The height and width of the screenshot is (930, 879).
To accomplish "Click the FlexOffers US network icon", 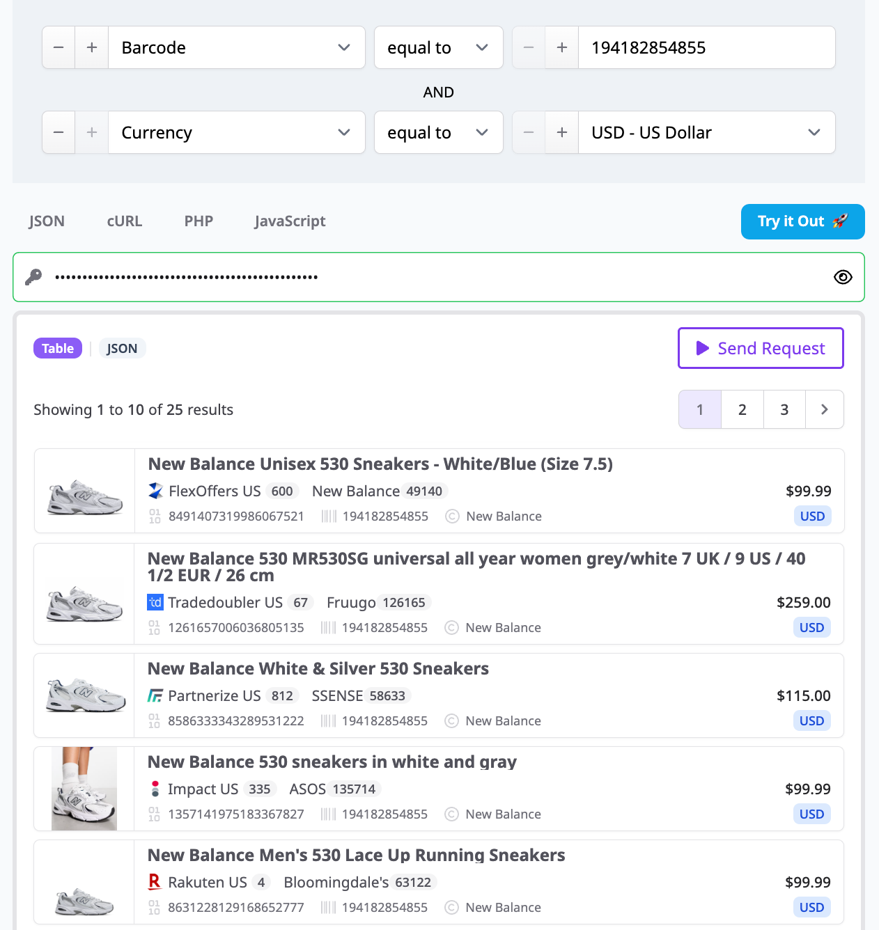I will (x=156, y=491).
